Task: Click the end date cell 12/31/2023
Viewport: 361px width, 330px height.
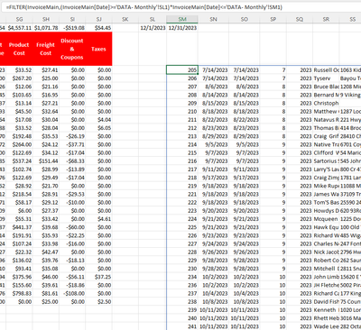Action: (182, 28)
